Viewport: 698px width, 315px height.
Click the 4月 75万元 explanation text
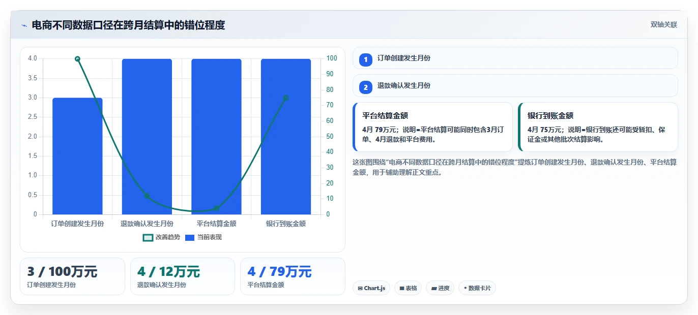pos(596,135)
